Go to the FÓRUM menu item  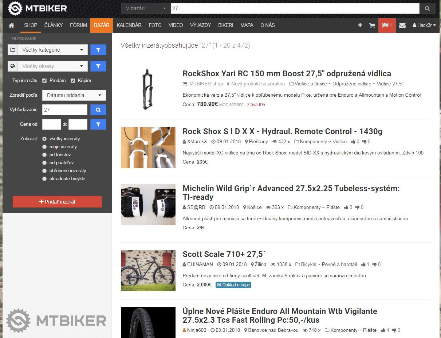[x=78, y=25]
